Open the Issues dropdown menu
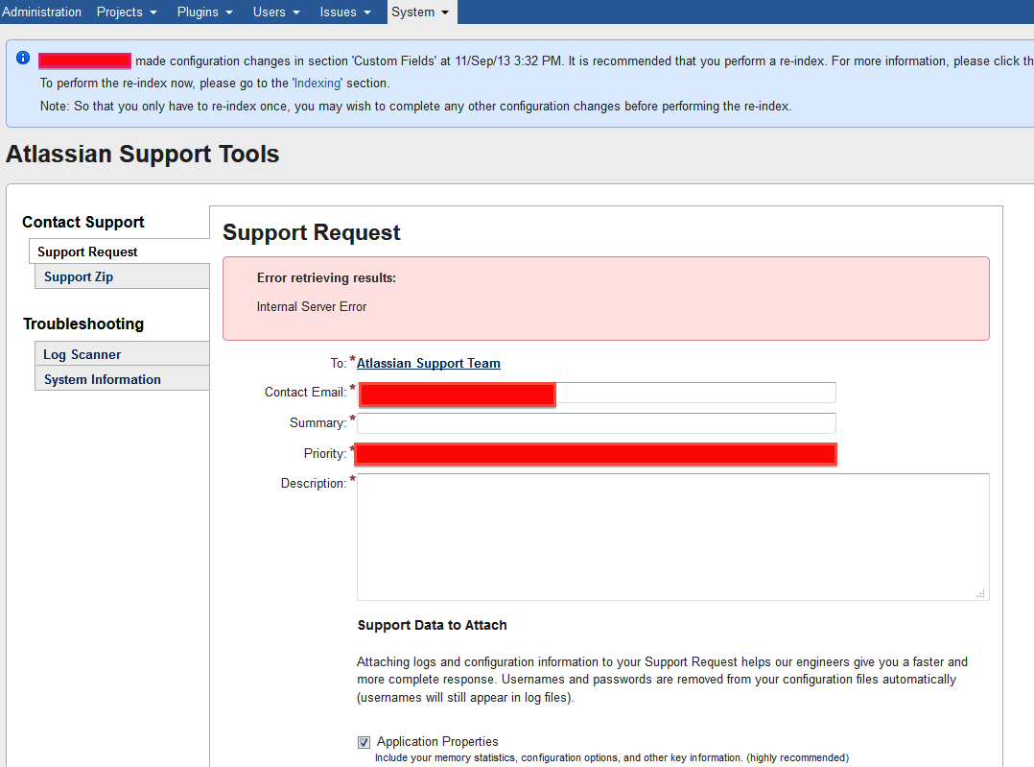This screenshot has height=767, width=1034. (345, 12)
